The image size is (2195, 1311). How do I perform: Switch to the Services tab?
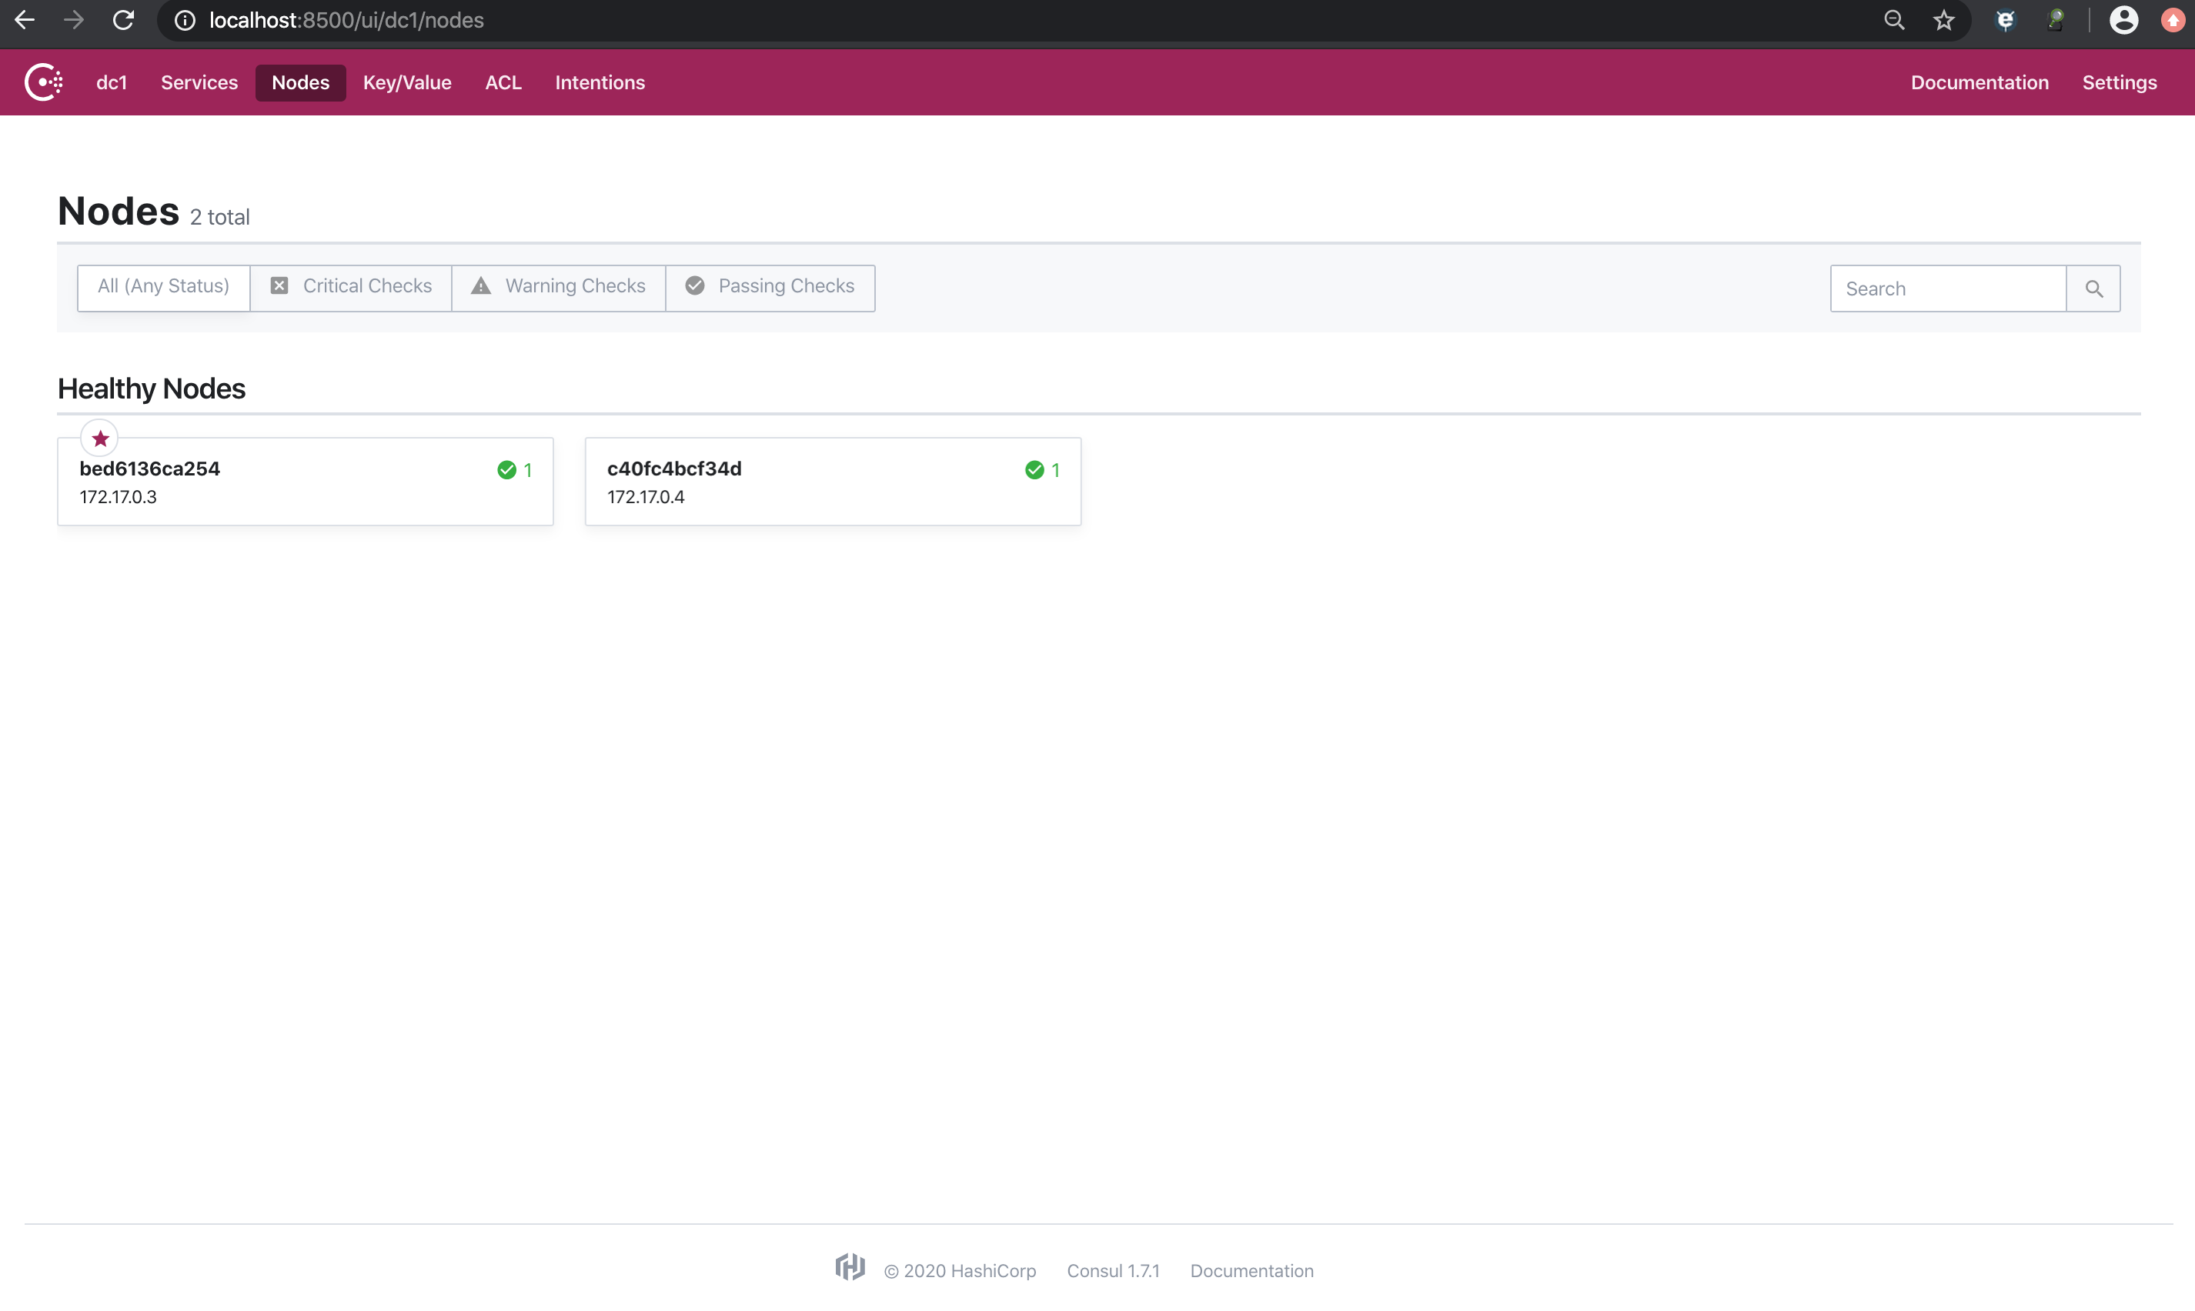pyautogui.click(x=199, y=83)
